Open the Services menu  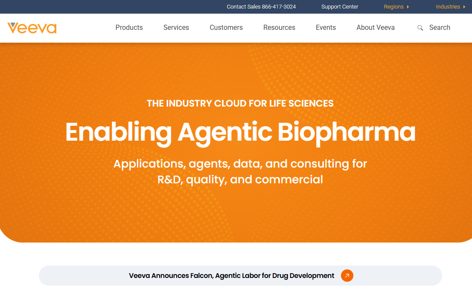[x=176, y=28]
